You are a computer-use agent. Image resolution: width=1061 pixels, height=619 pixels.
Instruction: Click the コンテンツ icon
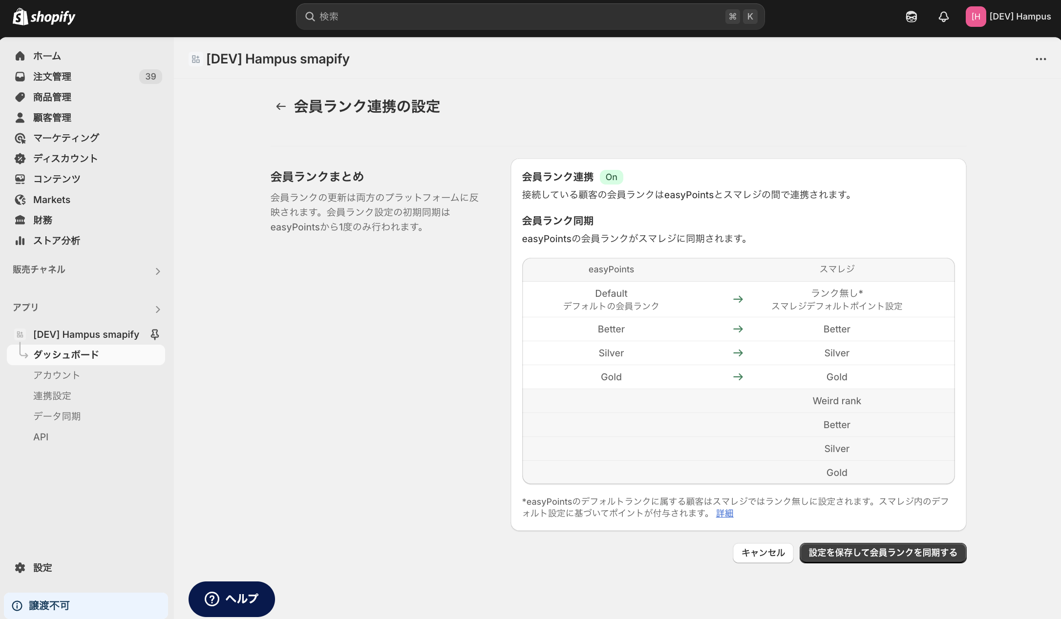coord(20,179)
